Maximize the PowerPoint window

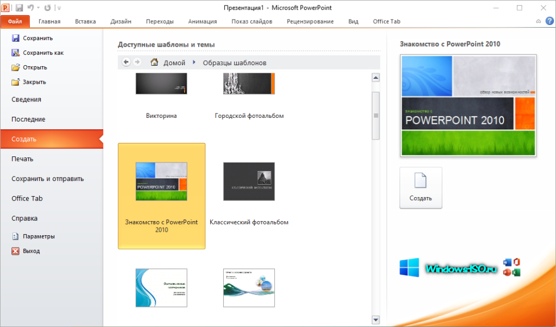(x=520, y=8)
